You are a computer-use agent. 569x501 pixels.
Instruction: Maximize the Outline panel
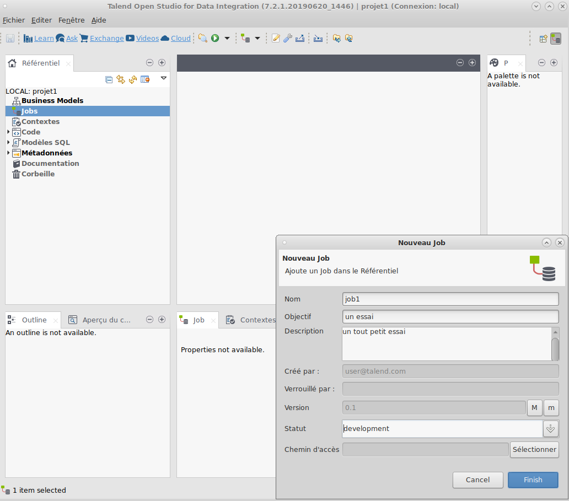click(x=162, y=319)
